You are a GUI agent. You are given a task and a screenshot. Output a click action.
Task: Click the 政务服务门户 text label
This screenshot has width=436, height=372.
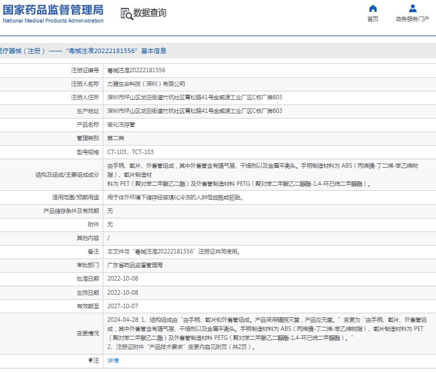point(413,19)
